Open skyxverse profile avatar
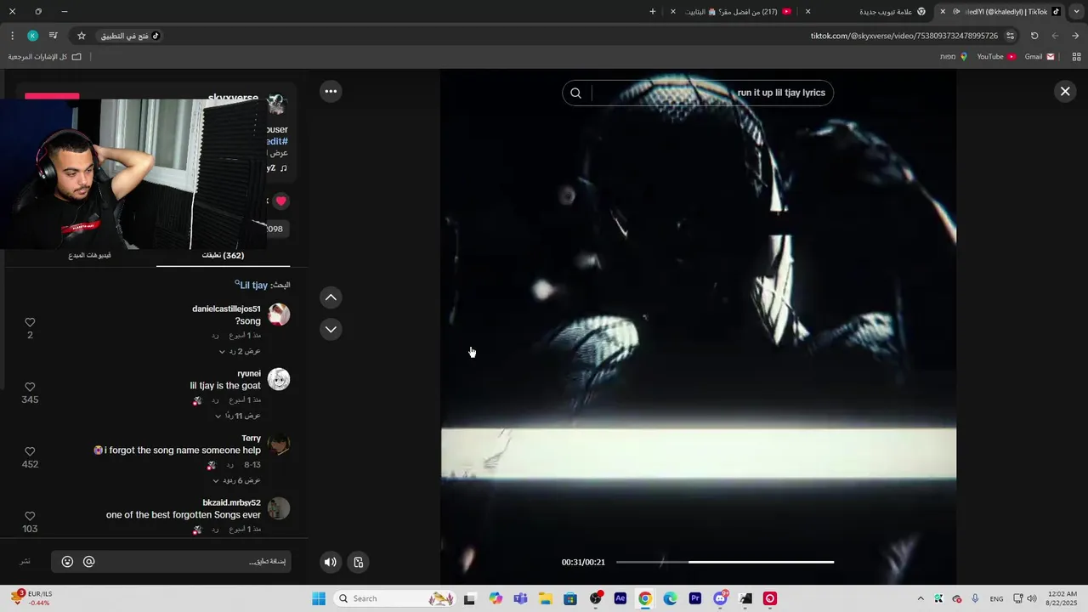This screenshot has height=612, width=1088. tap(275, 104)
